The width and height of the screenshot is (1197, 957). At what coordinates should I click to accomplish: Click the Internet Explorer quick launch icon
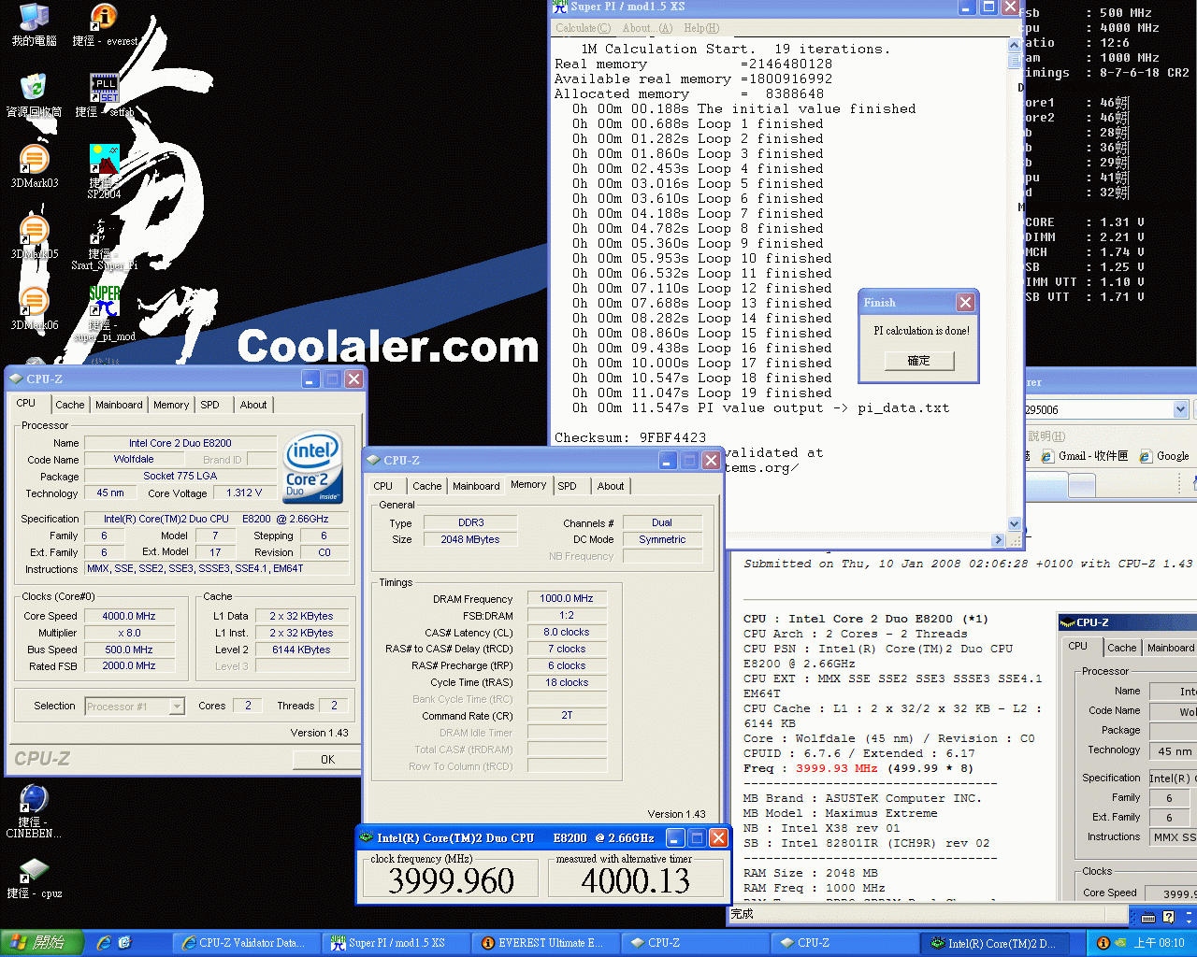pos(104,943)
